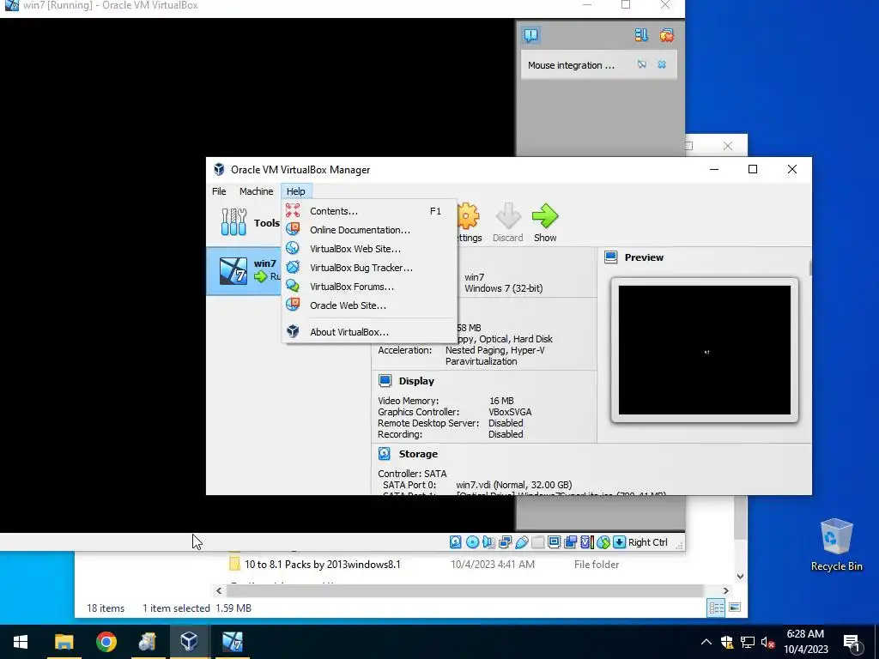Switch Explorer to large icons view icon
879x659 pixels.
coord(735,608)
